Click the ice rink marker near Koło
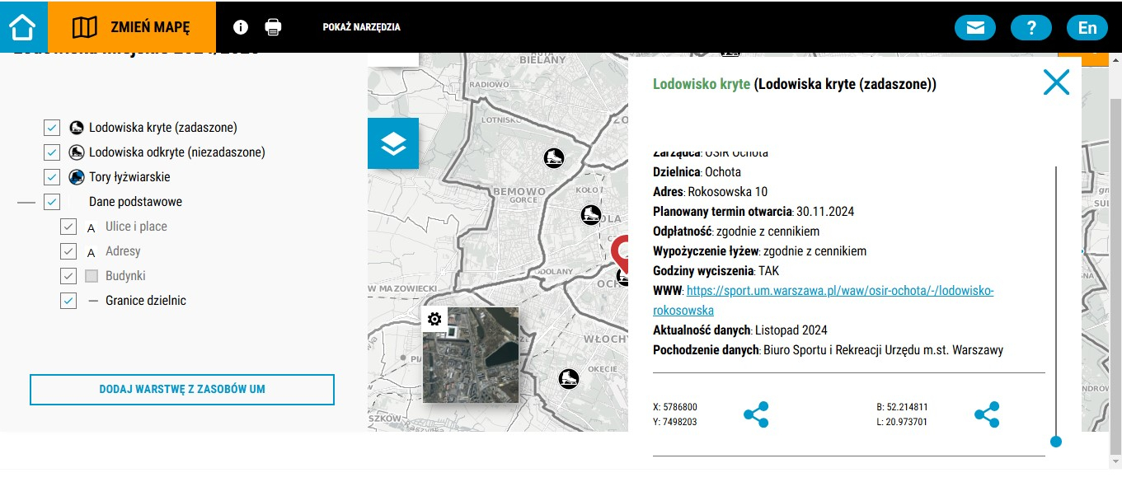The width and height of the screenshot is (1122, 482). click(590, 216)
